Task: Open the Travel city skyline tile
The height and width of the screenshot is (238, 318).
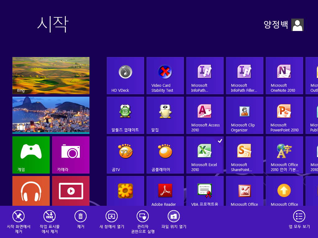Action: (51, 115)
